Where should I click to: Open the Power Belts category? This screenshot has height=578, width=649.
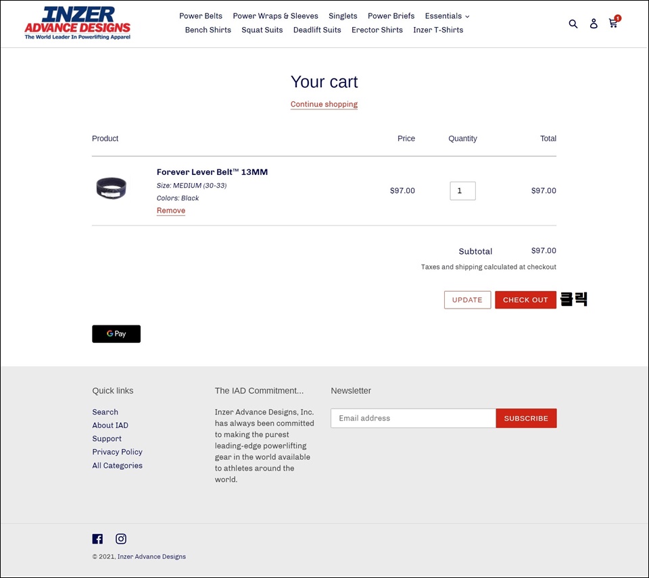[x=201, y=16]
